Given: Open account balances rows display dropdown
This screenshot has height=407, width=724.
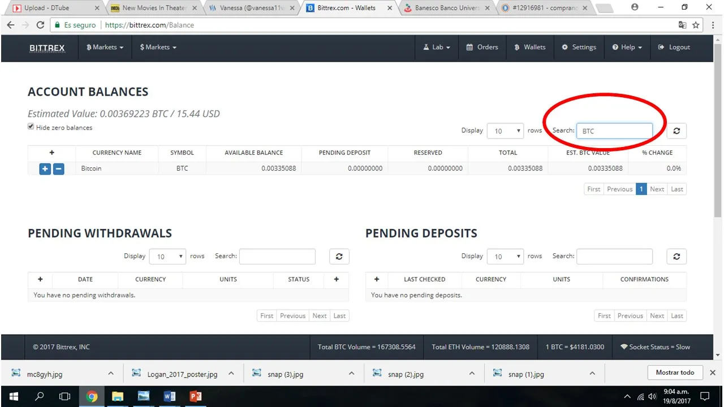Looking at the screenshot, I should [x=506, y=131].
